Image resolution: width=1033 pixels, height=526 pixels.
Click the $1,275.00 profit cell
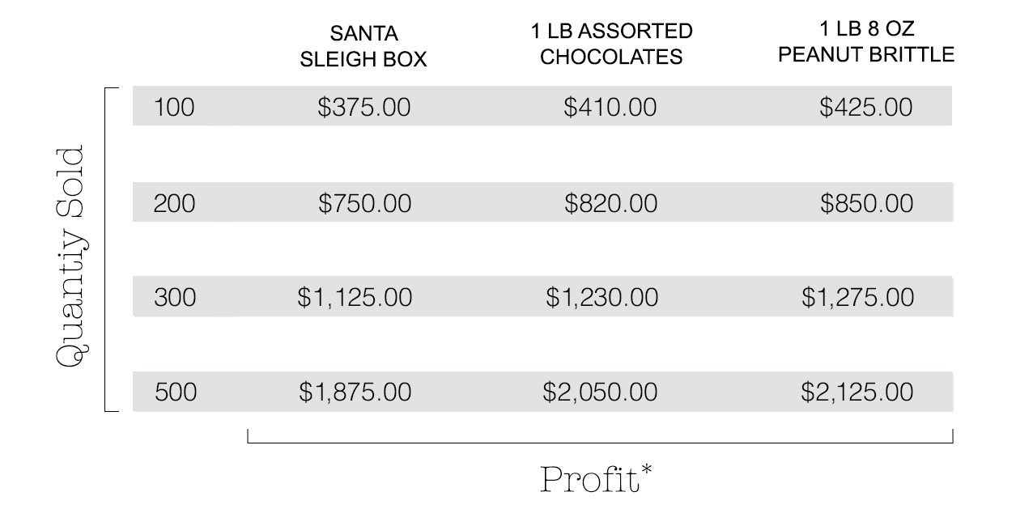coord(857,298)
